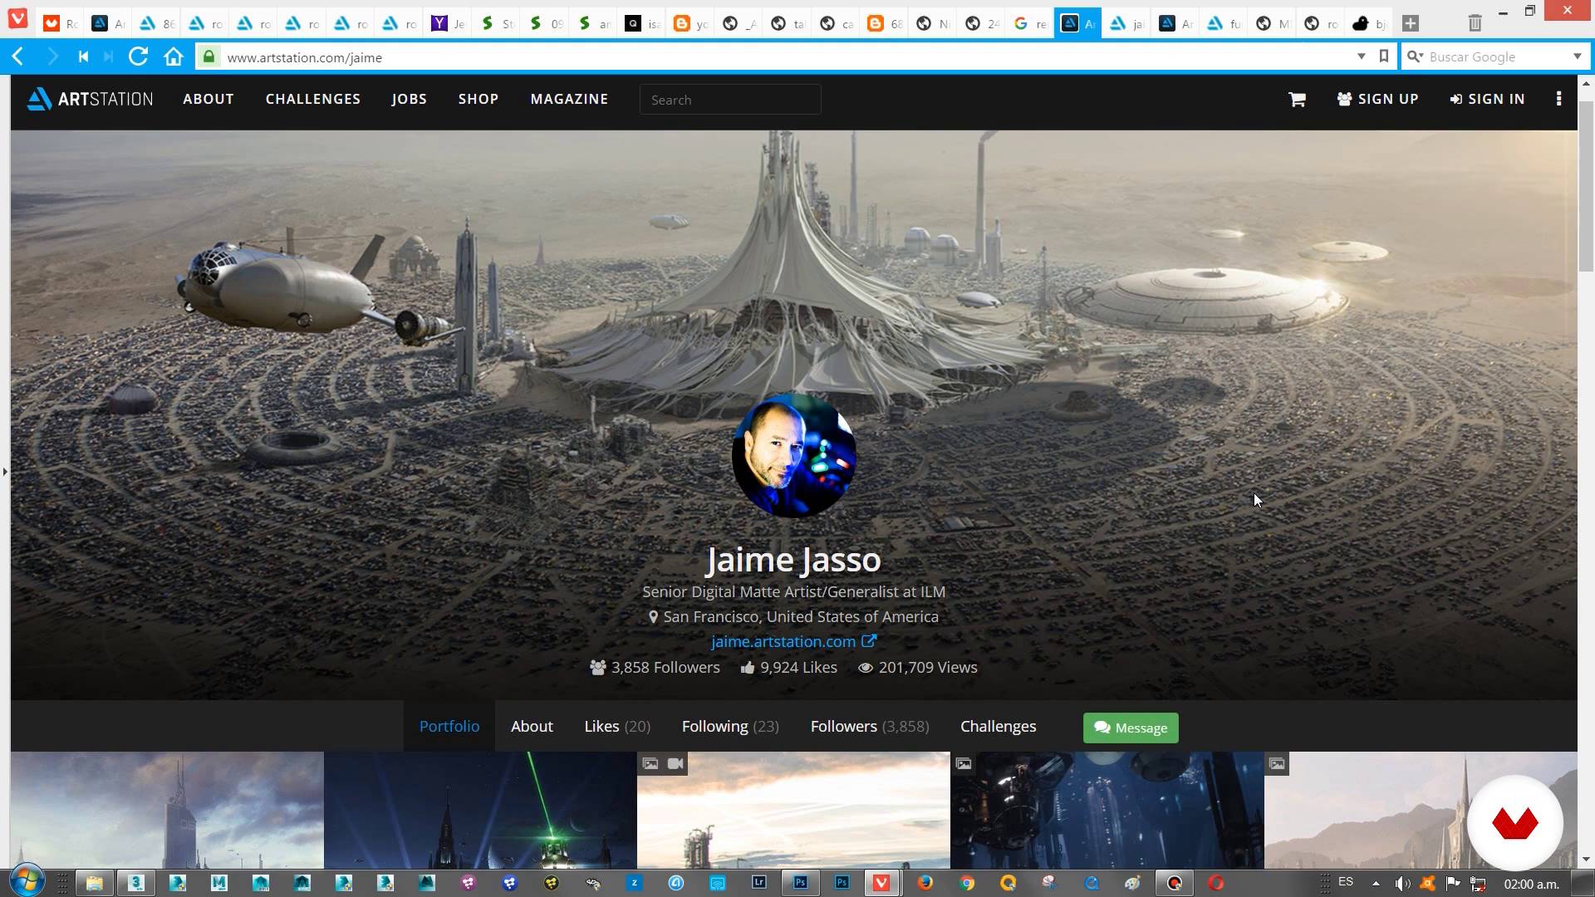Select the Following (23) tab

click(730, 726)
